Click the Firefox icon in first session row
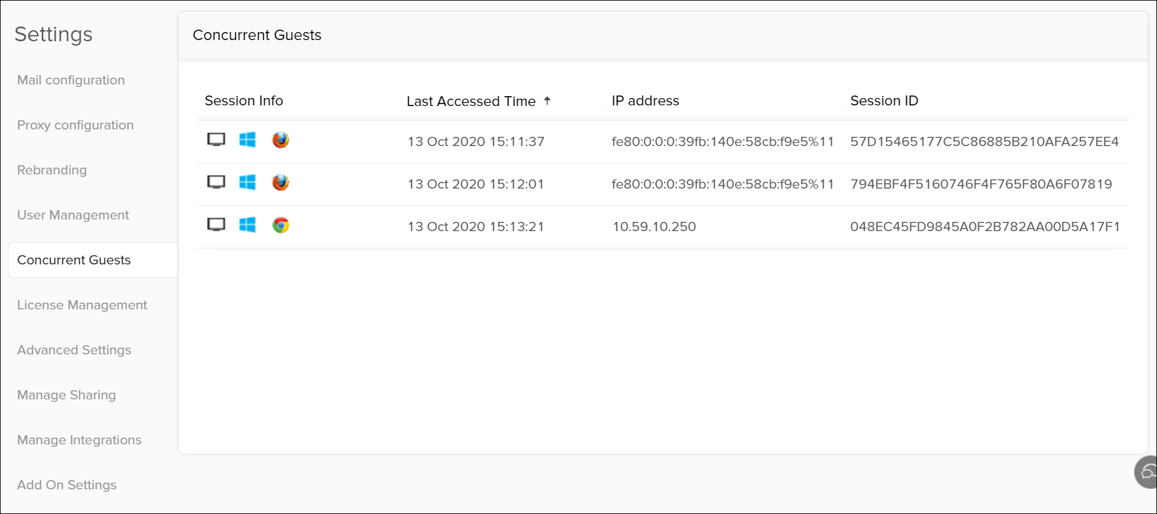The height and width of the screenshot is (514, 1157). 280,140
